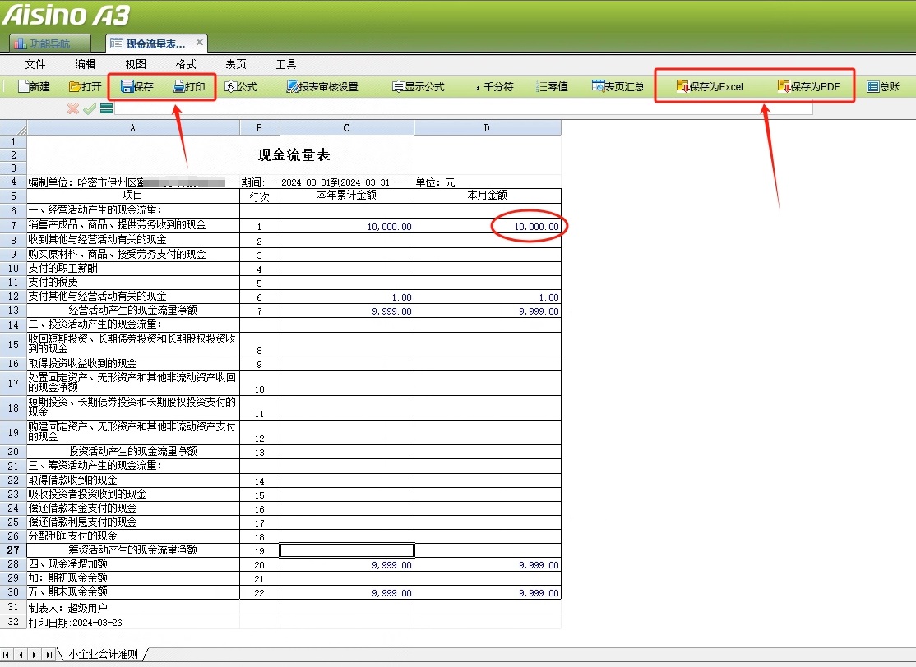Click the 保存为PDF icon
The image size is (916, 667).
pos(810,85)
